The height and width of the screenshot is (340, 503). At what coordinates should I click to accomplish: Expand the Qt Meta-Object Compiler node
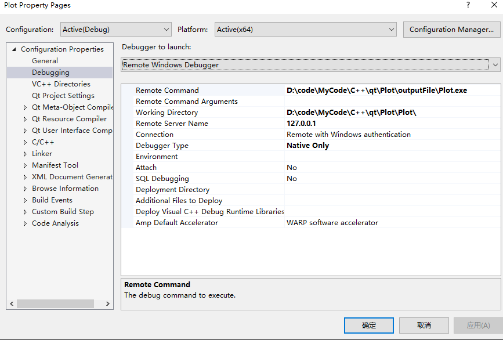click(25, 107)
